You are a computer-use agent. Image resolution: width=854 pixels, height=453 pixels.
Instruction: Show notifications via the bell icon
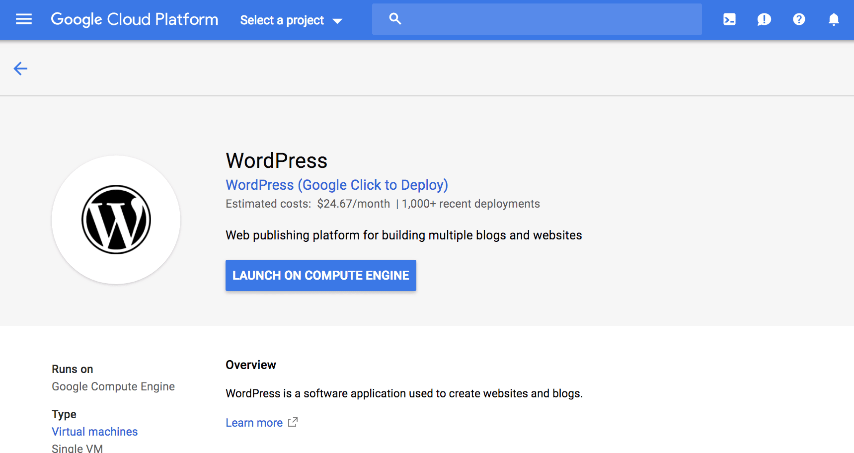point(834,19)
